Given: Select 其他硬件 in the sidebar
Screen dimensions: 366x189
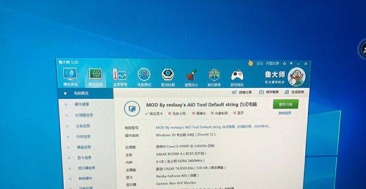Looking at the screenshot, I should pos(85,179).
